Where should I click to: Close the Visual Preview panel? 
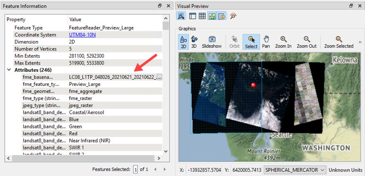point(360,6)
